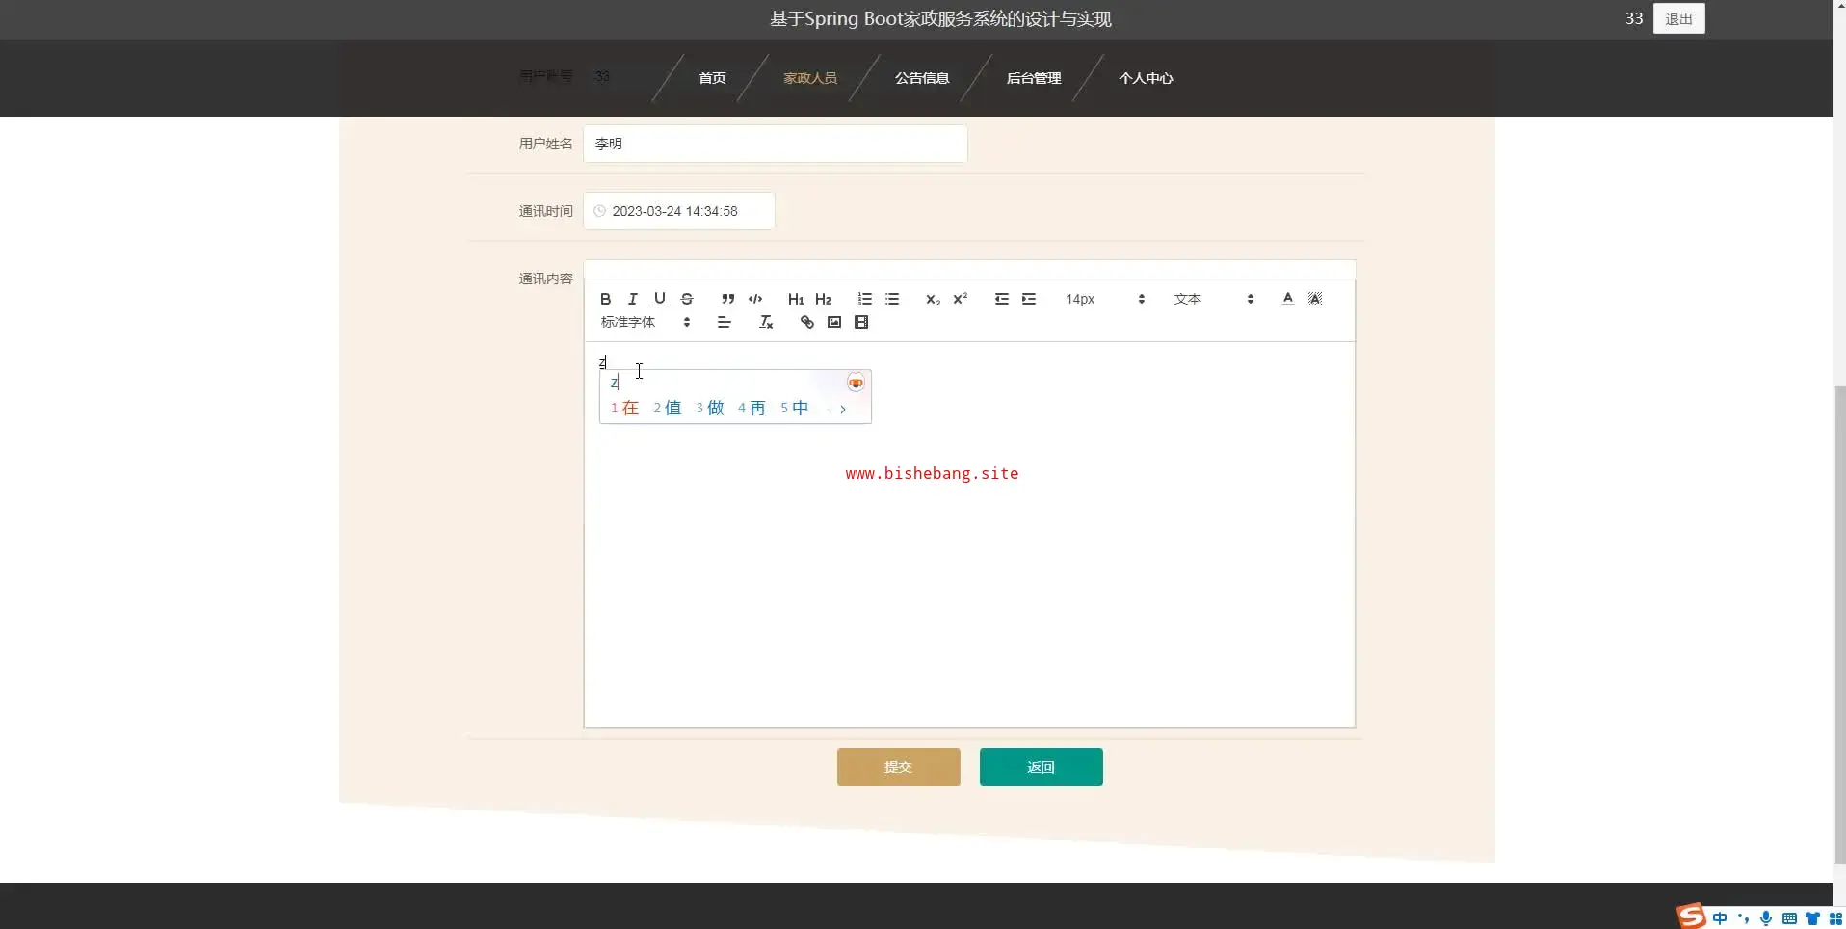The width and height of the screenshot is (1846, 929).
Task: Open the 个人中心 navigation item
Action: tap(1146, 78)
